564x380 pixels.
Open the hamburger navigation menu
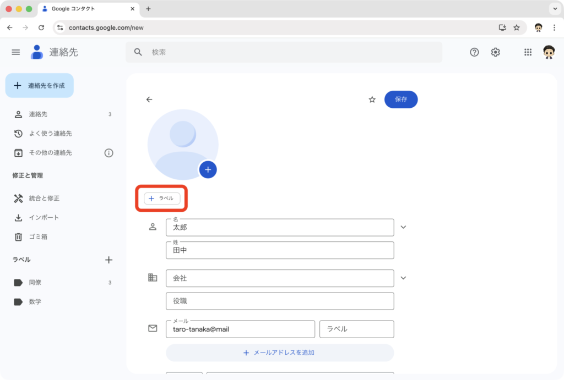15,52
